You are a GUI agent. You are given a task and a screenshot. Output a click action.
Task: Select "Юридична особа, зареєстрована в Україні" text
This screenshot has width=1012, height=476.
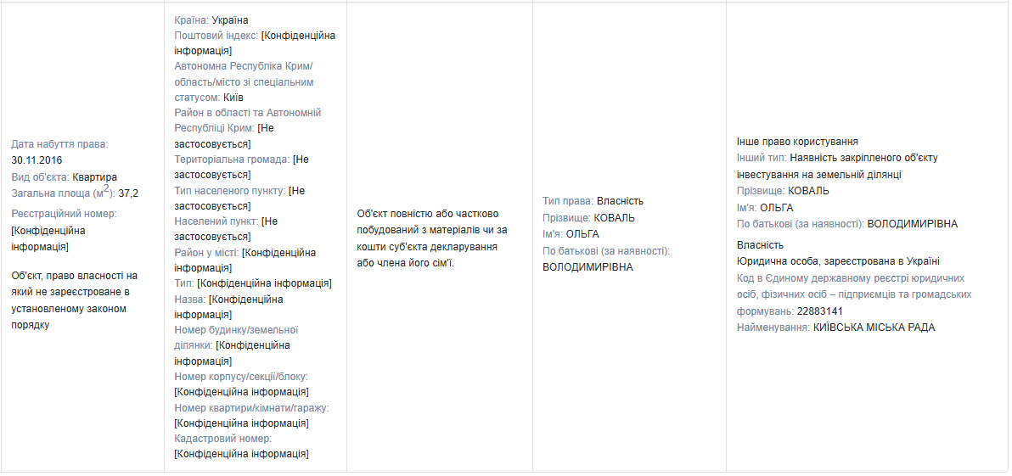(838, 261)
